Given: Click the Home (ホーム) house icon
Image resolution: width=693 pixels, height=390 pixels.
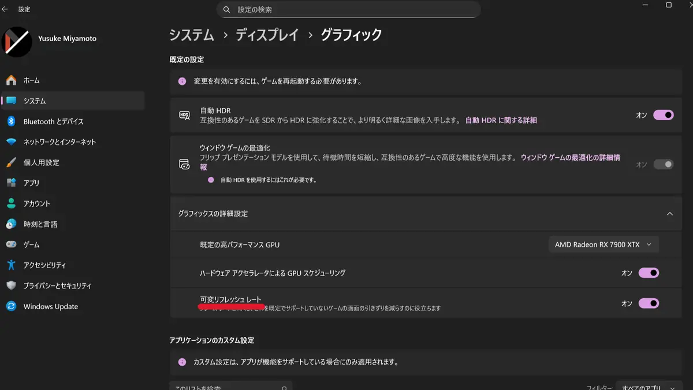Looking at the screenshot, I should click(x=11, y=80).
